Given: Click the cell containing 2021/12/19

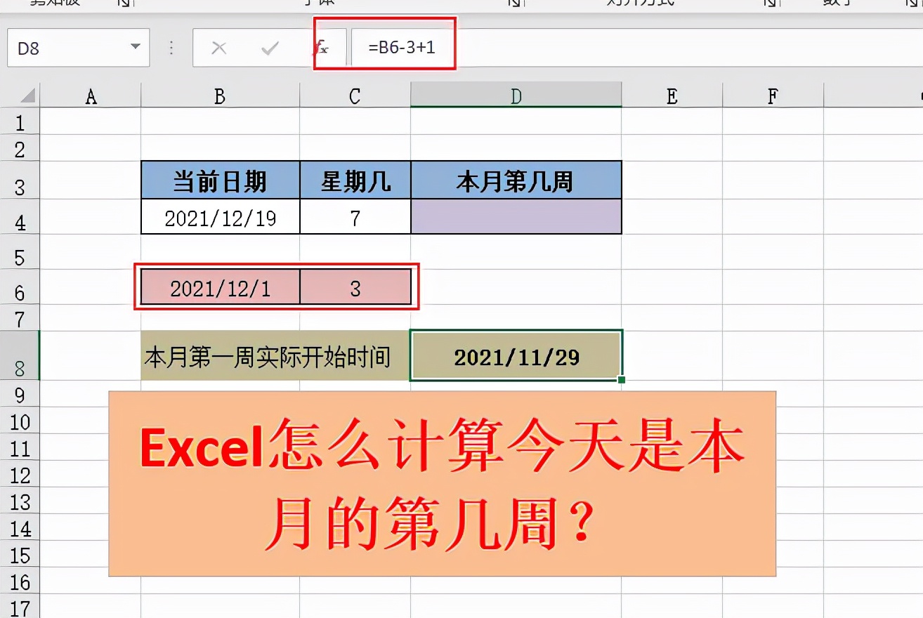Looking at the screenshot, I should click(x=221, y=216).
